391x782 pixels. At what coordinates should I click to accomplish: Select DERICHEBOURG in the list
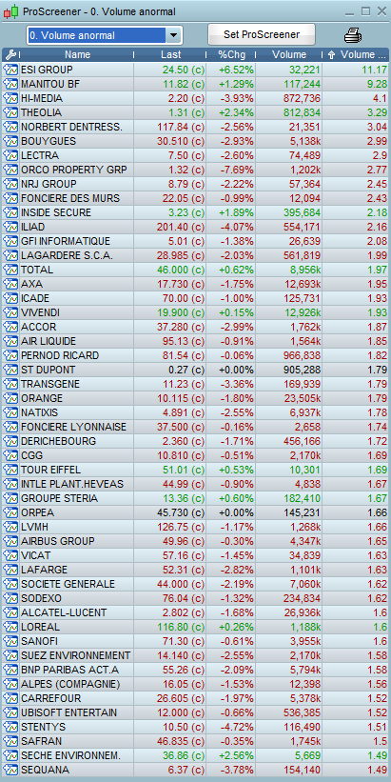pyautogui.click(x=59, y=441)
